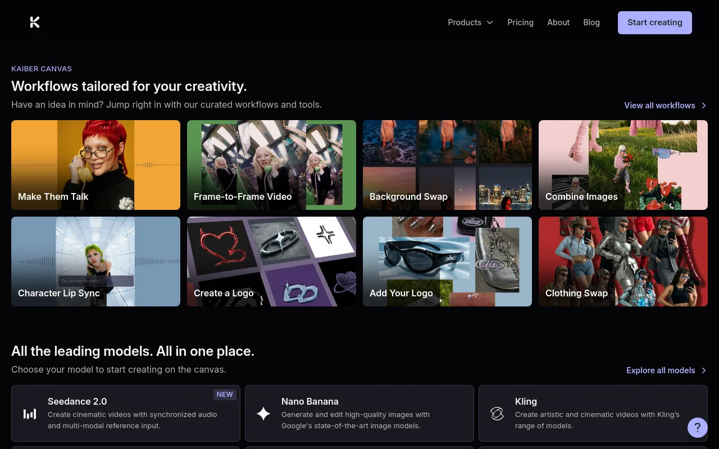
Task: Select the Kling model card
Action: pos(593,413)
